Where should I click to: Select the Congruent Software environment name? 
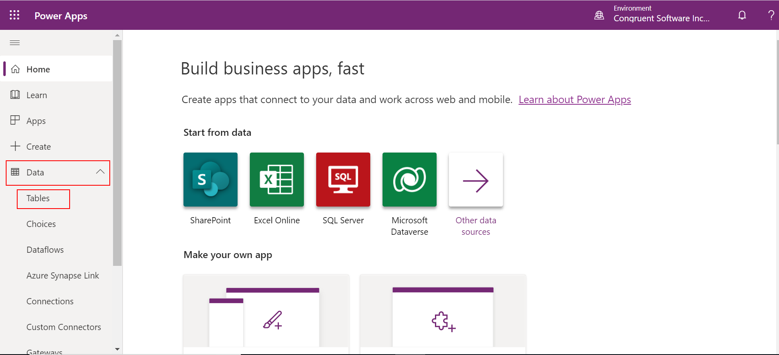click(x=661, y=18)
